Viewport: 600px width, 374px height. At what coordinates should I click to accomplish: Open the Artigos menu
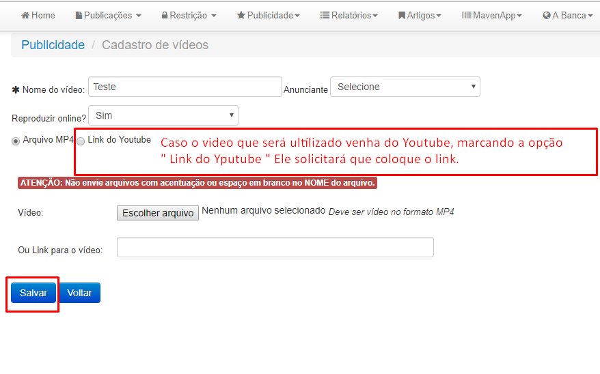(420, 15)
